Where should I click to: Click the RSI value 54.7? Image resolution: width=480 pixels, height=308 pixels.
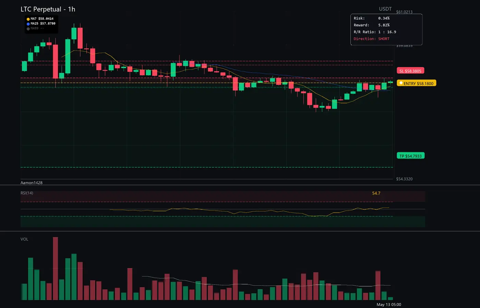376,193
